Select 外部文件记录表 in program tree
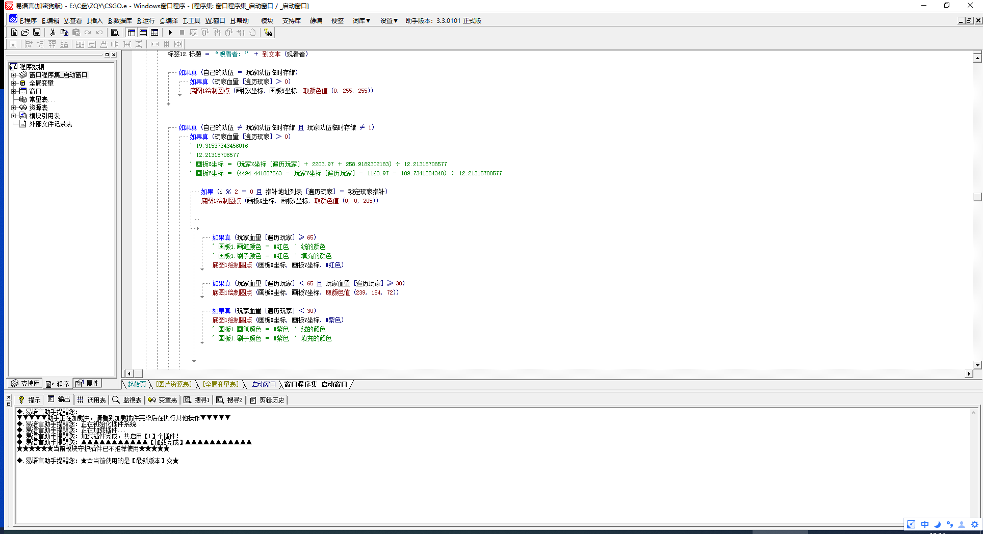 50,124
